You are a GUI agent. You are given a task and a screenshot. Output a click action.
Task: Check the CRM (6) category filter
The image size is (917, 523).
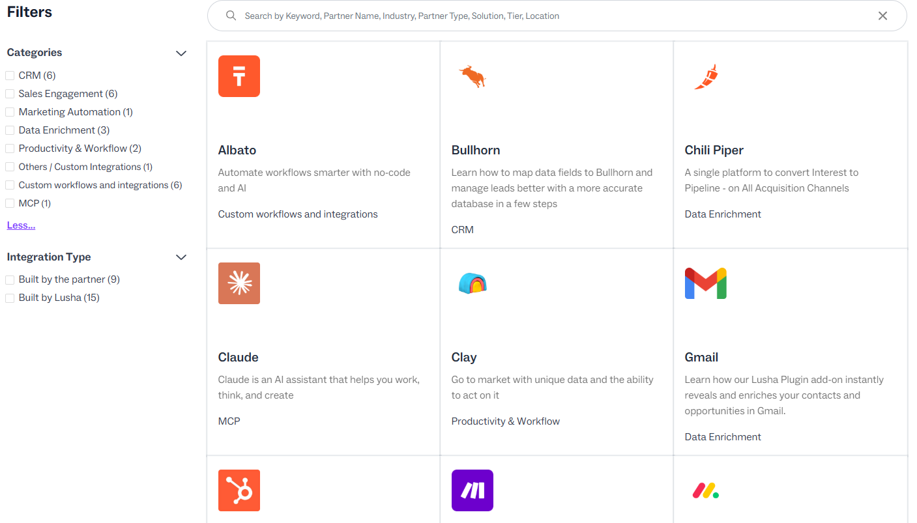point(10,76)
